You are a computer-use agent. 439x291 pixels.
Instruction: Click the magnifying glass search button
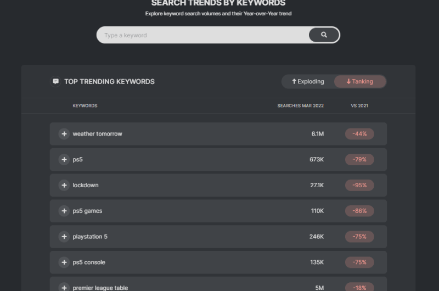click(x=324, y=35)
